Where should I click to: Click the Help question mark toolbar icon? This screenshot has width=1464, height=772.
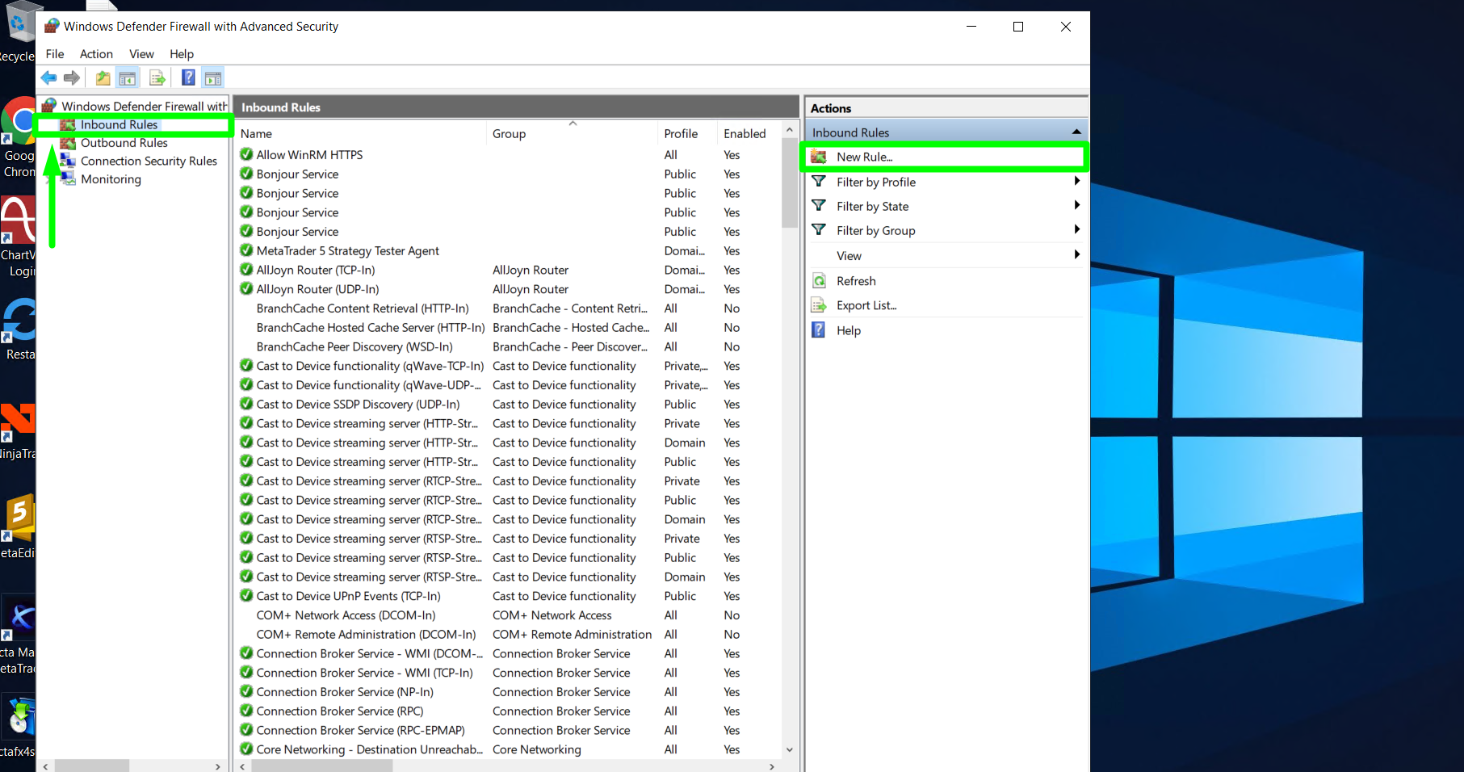pyautogui.click(x=188, y=78)
